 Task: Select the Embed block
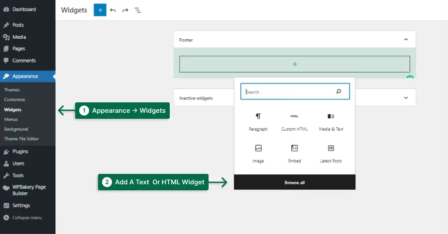[x=295, y=154]
